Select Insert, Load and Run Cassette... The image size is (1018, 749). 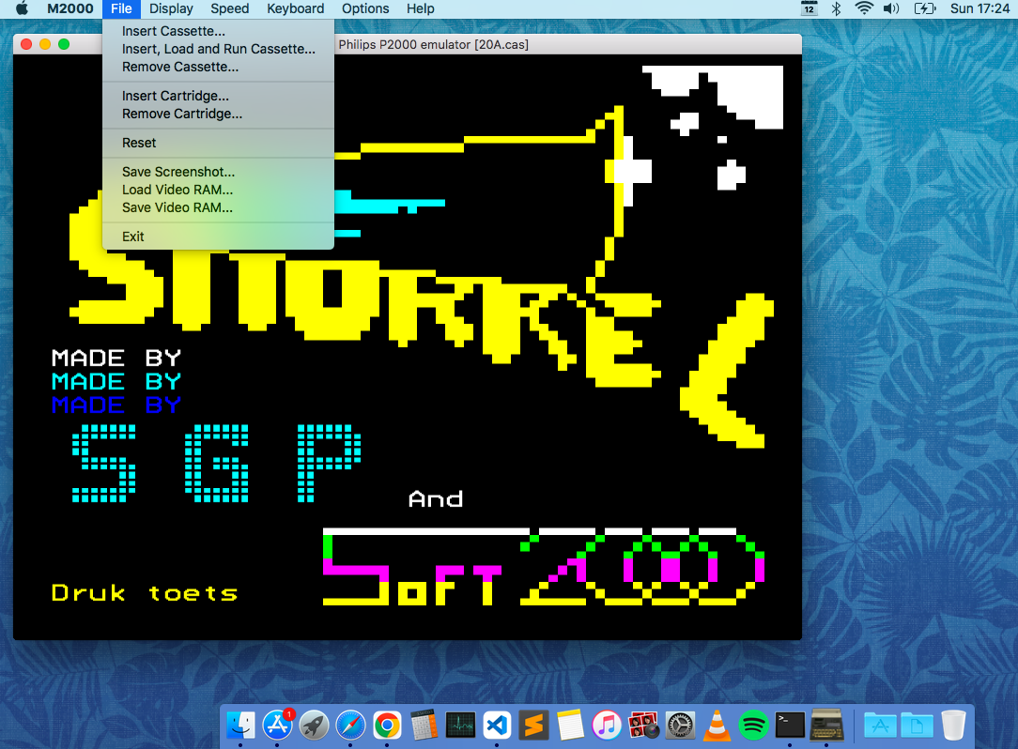[218, 49]
